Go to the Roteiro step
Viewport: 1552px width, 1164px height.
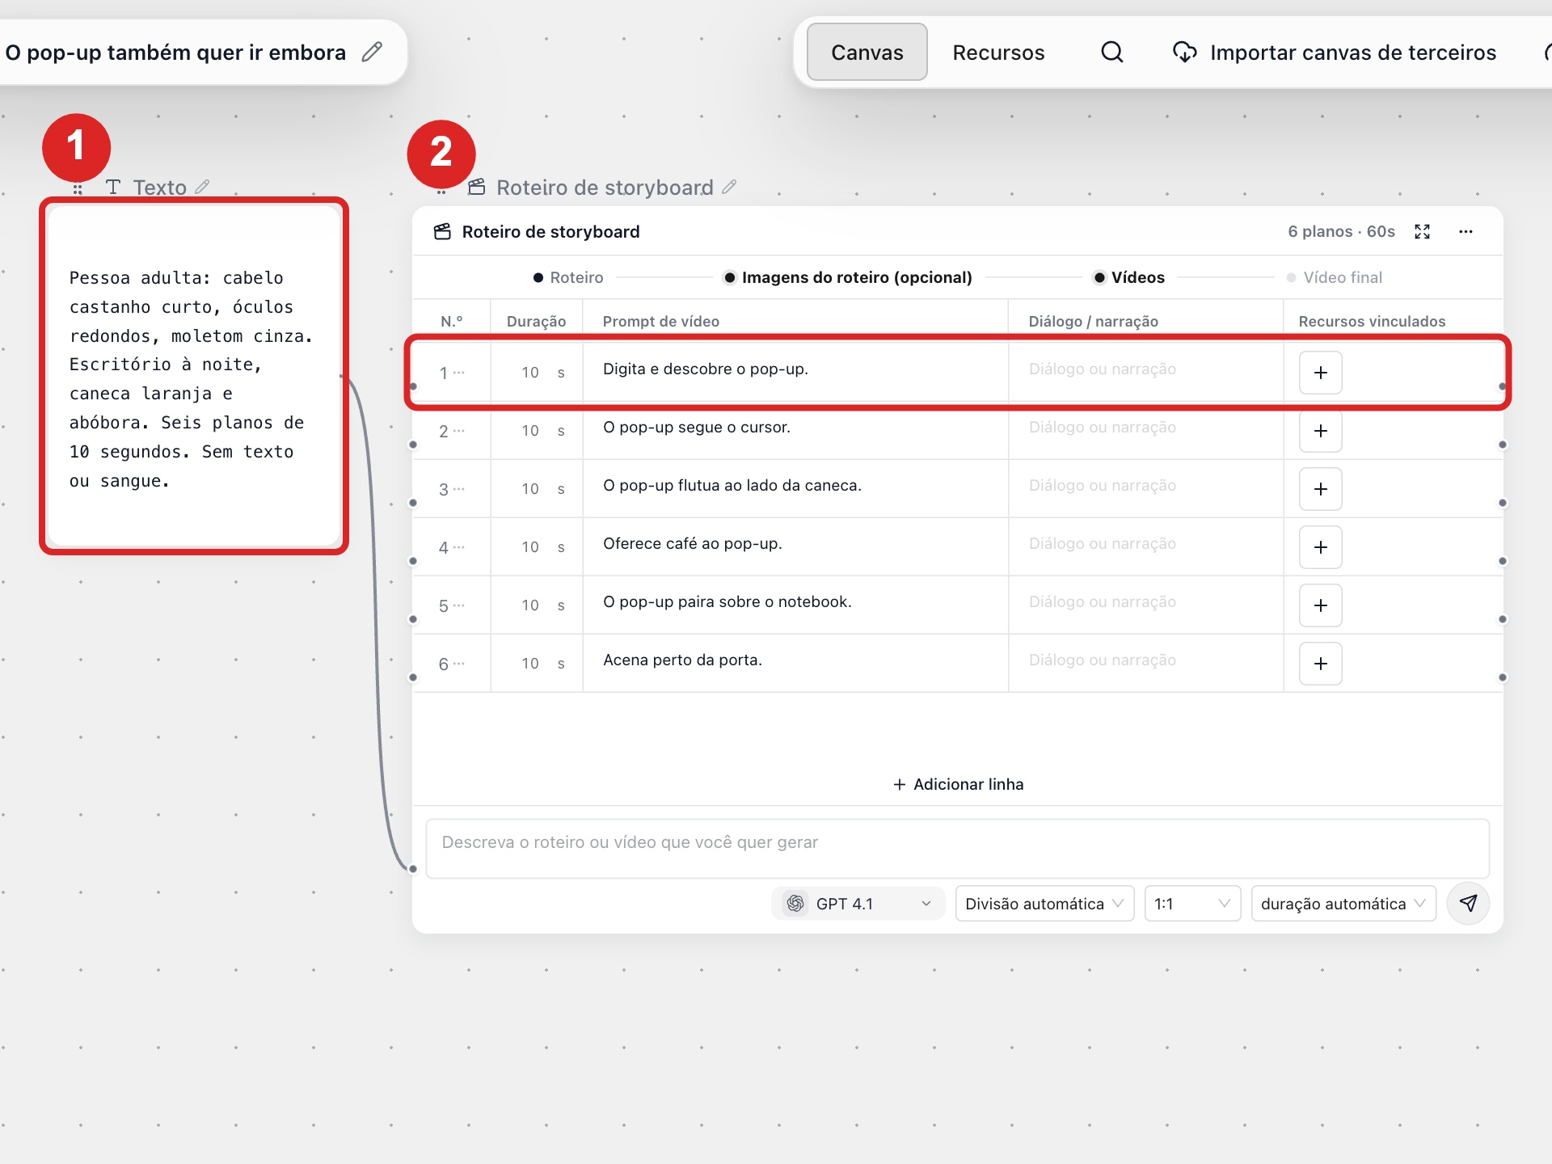tap(568, 277)
